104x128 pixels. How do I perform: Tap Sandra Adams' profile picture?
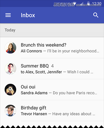point(10,90)
